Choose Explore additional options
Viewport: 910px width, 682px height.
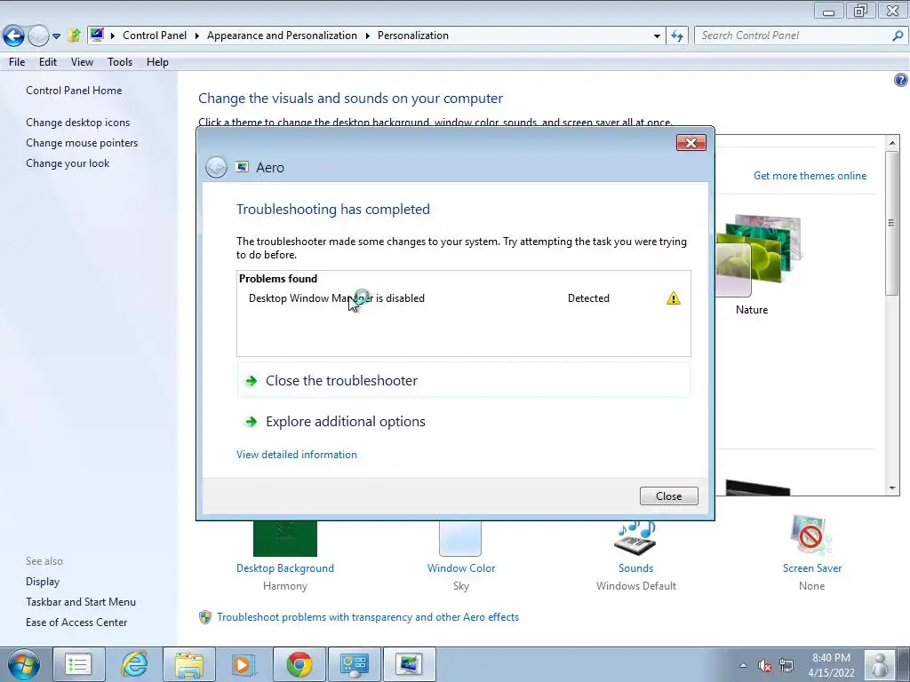[x=464, y=422]
